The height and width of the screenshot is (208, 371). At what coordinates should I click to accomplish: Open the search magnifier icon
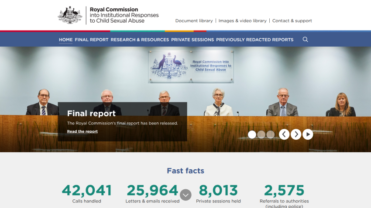[x=305, y=40]
